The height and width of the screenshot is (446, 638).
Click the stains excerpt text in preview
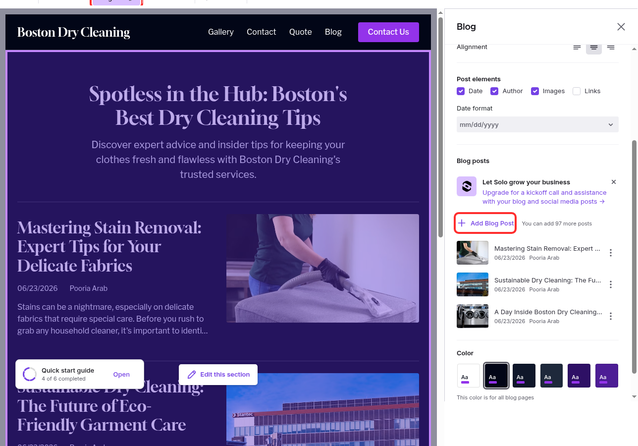(x=113, y=319)
